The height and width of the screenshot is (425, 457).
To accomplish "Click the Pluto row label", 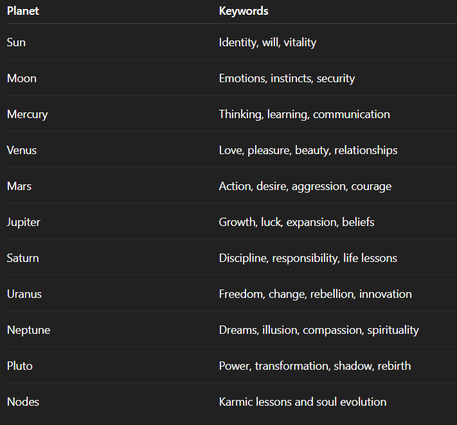I will [x=20, y=366].
